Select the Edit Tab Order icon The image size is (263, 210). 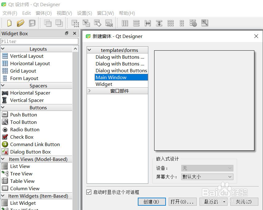(x=109, y=23)
